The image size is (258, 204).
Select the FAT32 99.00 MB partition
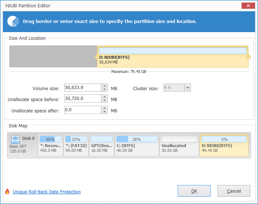(x=76, y=145)
